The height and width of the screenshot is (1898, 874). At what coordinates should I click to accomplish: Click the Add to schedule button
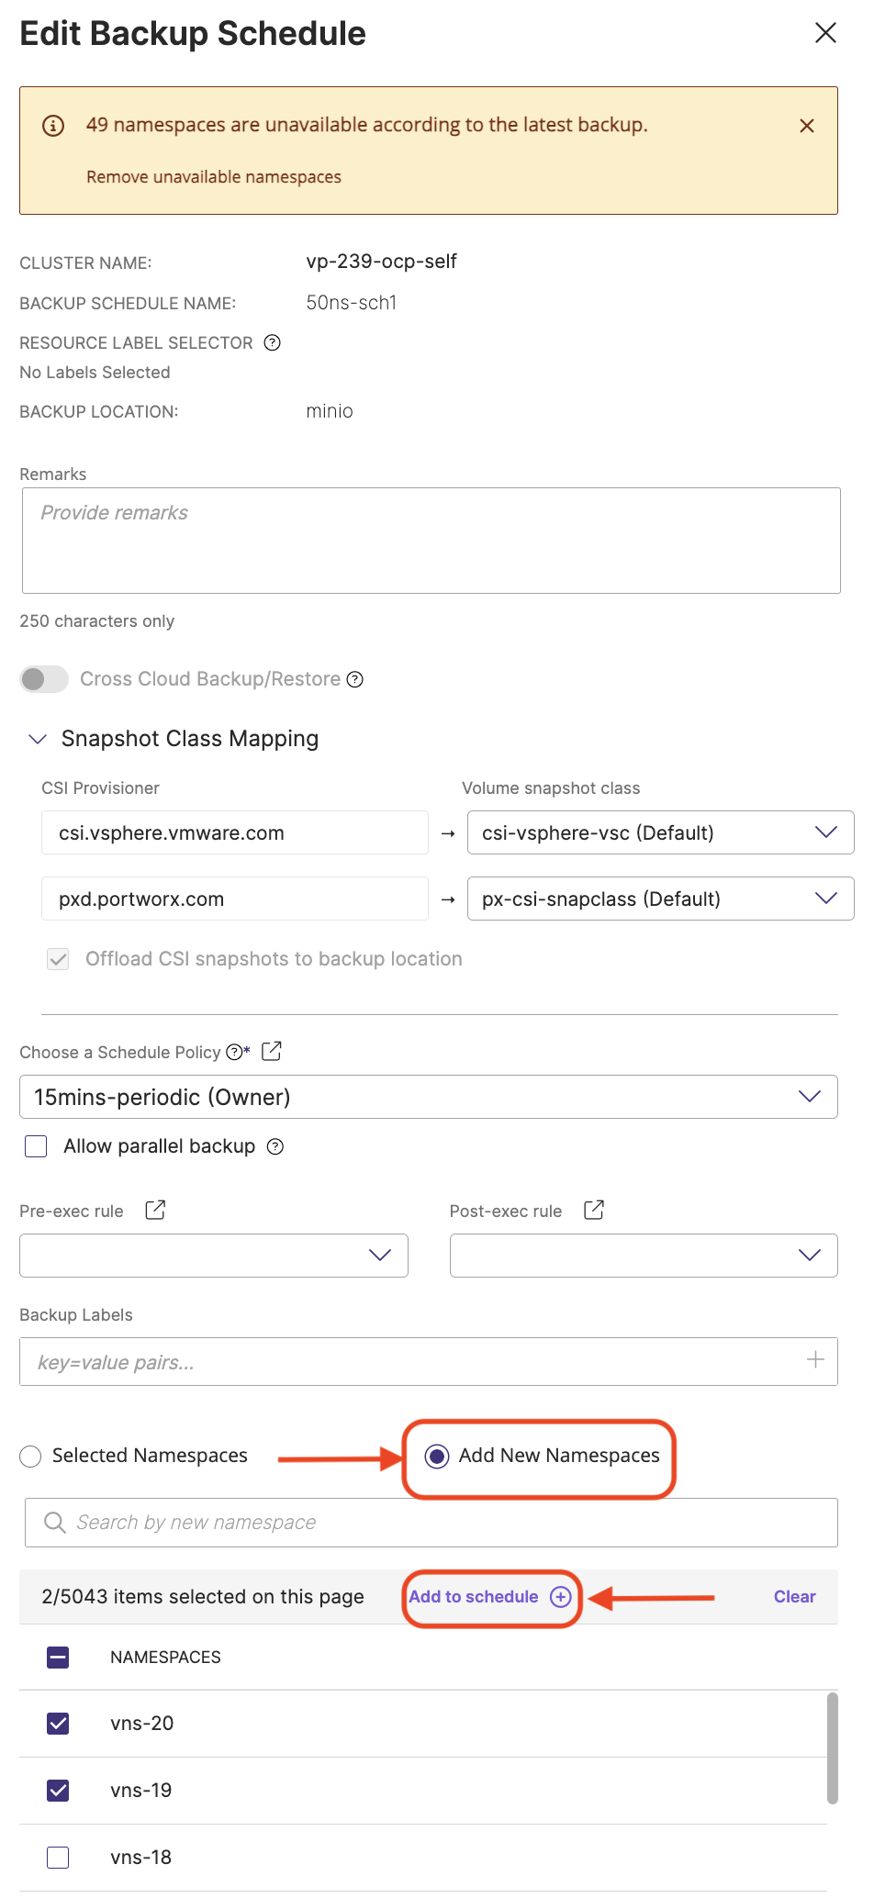point(490,1597)
